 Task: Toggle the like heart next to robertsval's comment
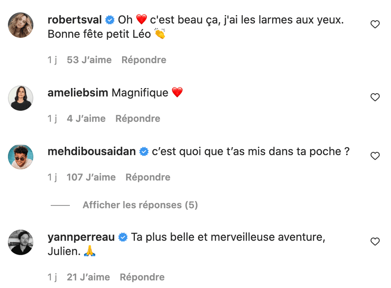click(x=375, y=24)
